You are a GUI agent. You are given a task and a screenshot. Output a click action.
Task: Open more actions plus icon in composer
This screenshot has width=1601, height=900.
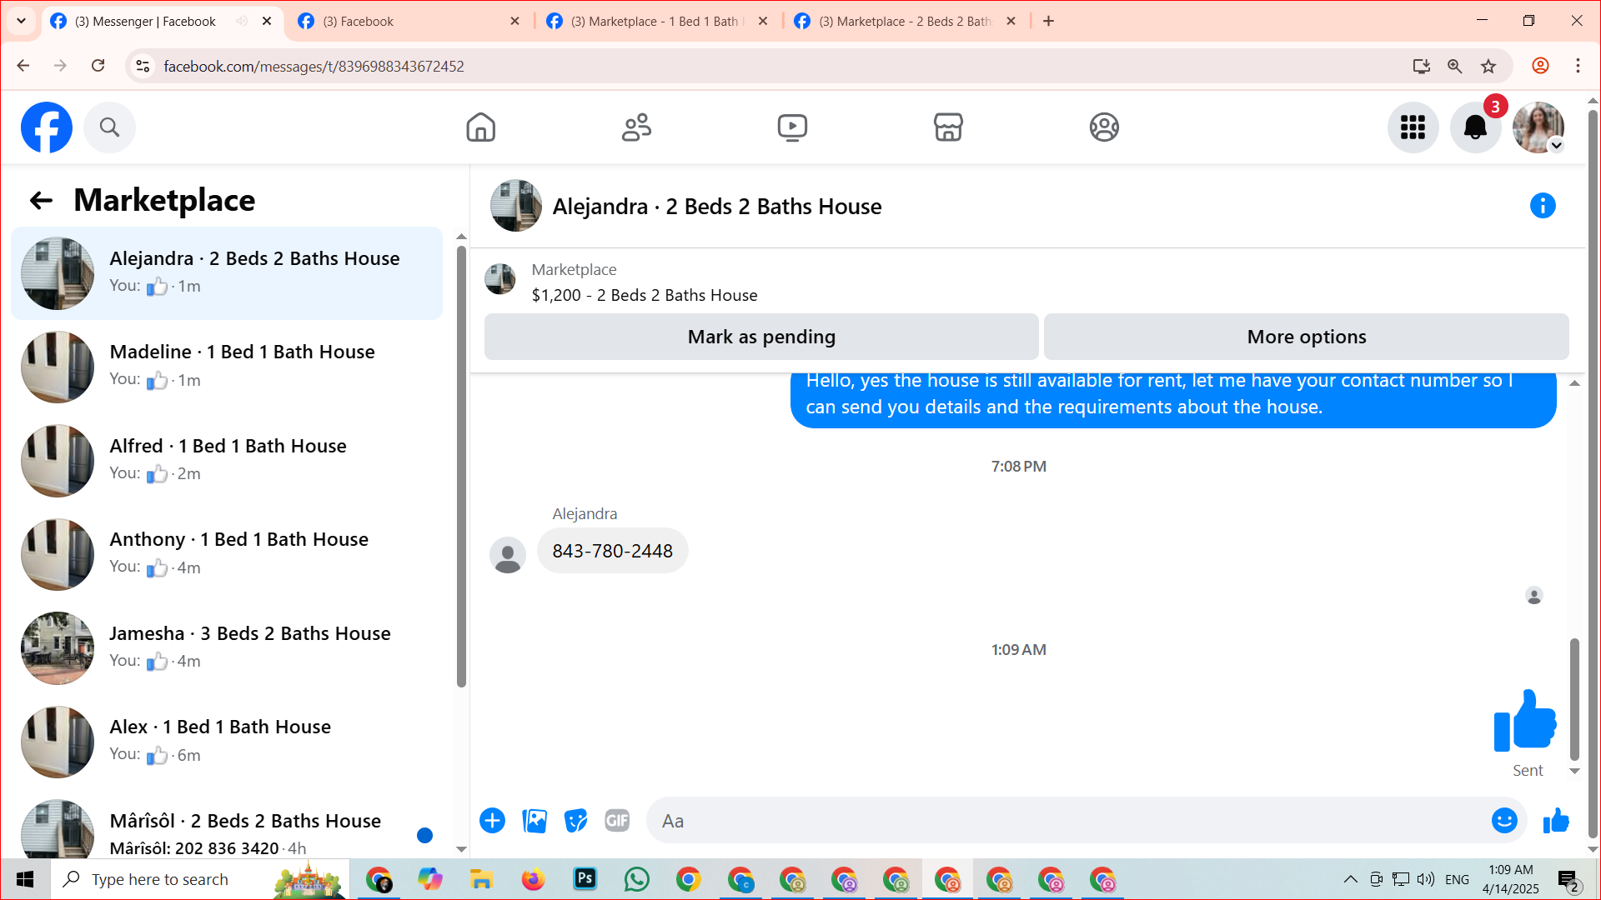coord(492,821)
